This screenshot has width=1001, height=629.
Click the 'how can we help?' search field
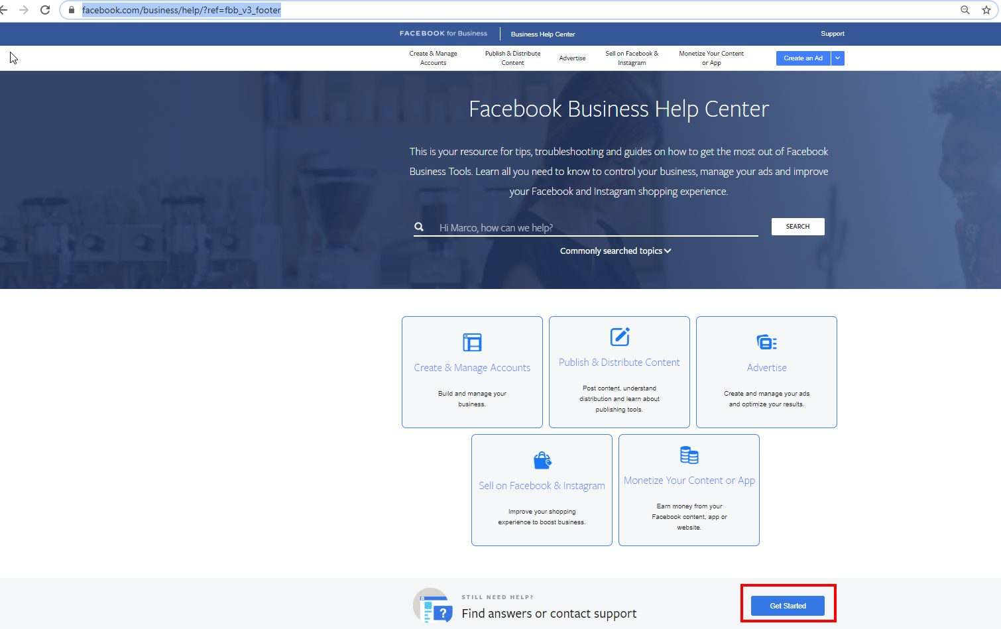[x=597, y=227]
